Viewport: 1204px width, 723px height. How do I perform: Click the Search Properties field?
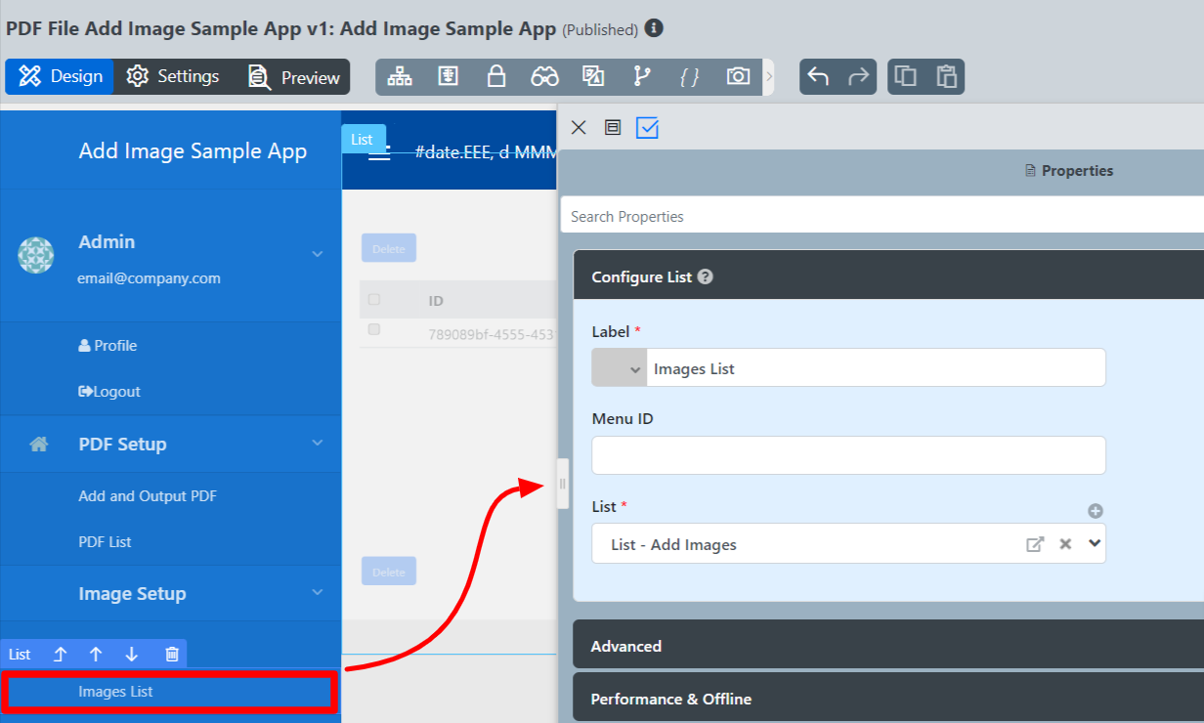click(880, 216)
